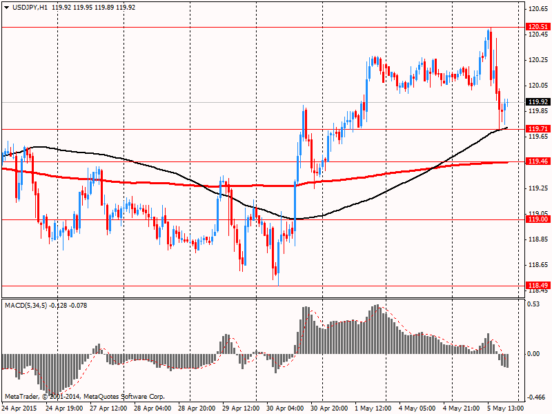Click the current price 119.92 black label

tap(538, 101)
